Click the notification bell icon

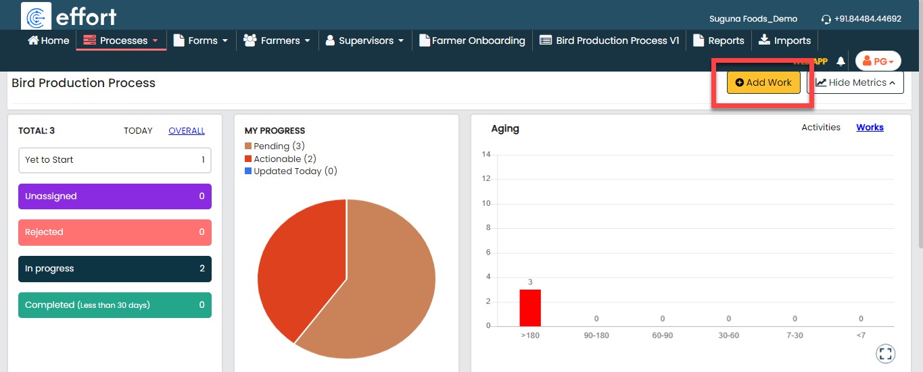[x=841, y=61]
